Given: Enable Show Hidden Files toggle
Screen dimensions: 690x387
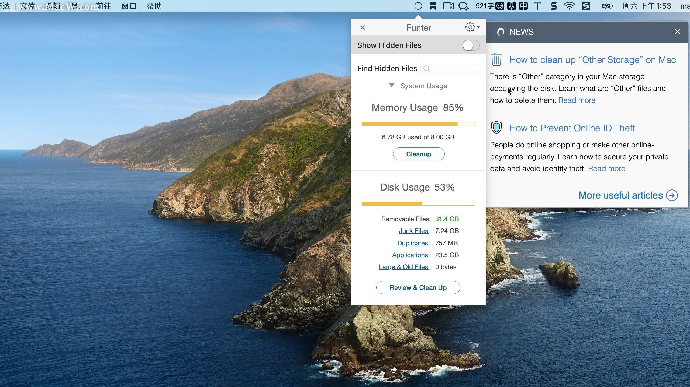Looking at the screenshot, I should 471,45.
